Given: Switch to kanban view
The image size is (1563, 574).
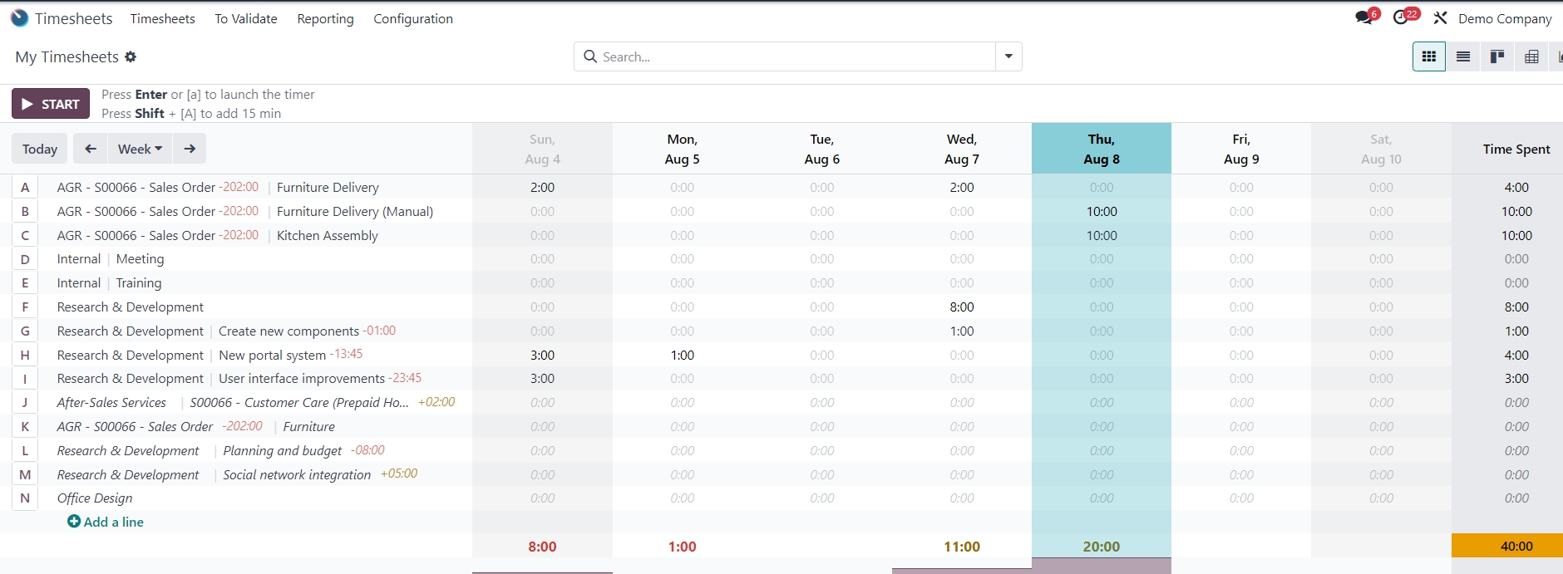Looking at the screenshot, I should pyautogui.click(x=1497, y=56).
